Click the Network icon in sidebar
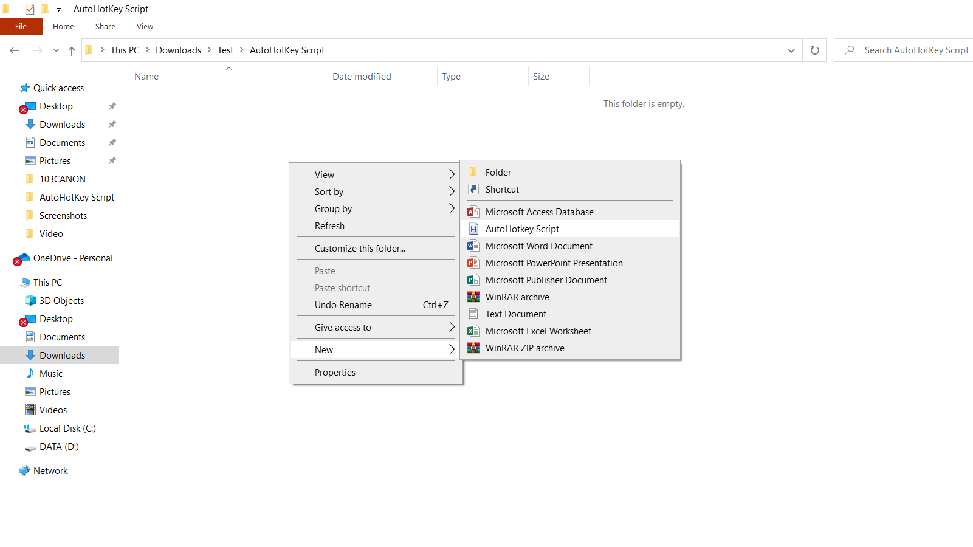This screenshot has width=973, height=547. coord(24,470)
